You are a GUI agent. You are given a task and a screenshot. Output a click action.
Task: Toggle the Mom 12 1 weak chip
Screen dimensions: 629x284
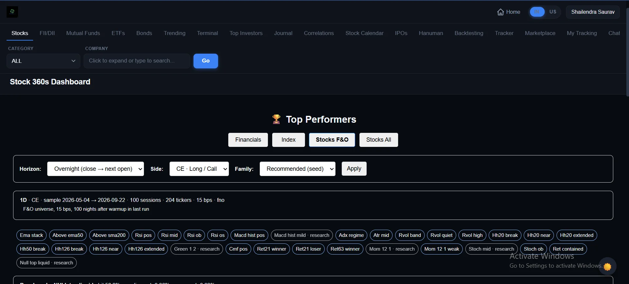click(442, 249)
